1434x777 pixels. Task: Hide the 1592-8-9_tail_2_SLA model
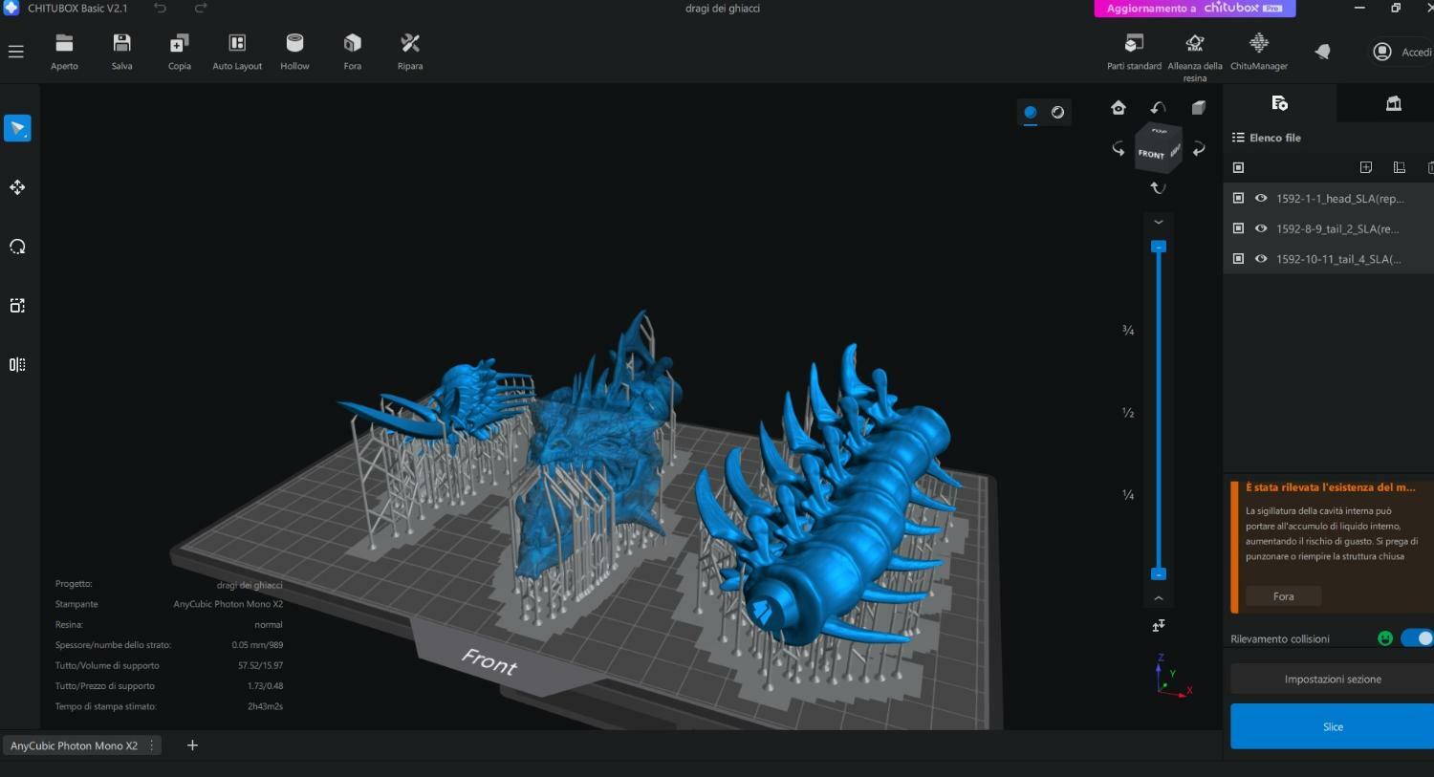[1261, 228]
